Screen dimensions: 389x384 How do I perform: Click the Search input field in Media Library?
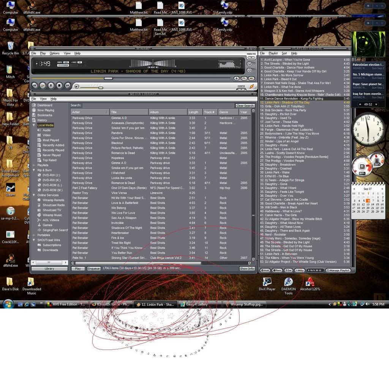[158, 105]
